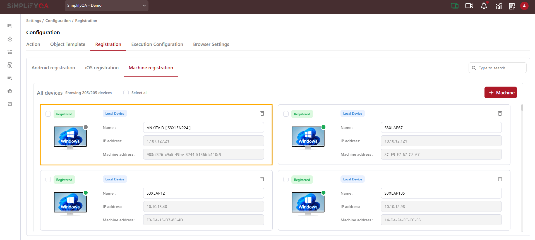The height and width of the screenshot is (240, 535).
Task: Open the checklist sidebar icon
Action: (10, 52)
